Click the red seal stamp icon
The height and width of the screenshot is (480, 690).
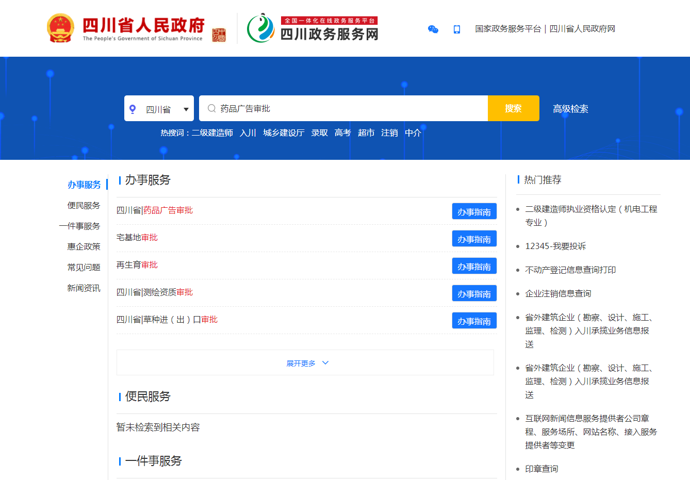(219, 35)
